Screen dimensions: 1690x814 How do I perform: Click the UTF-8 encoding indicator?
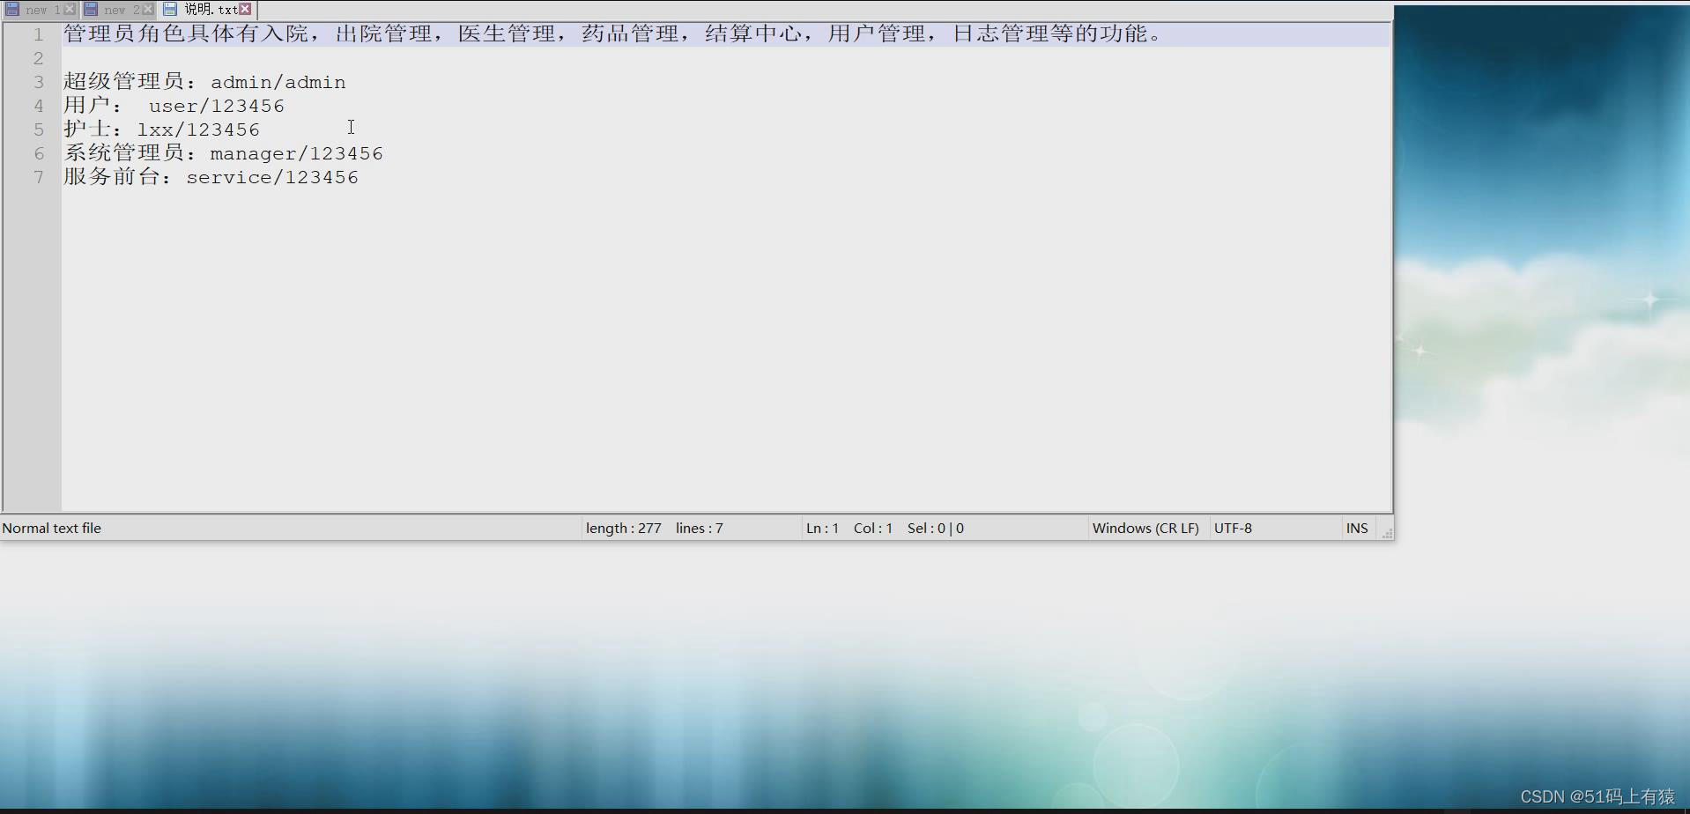coord(1233,529)
